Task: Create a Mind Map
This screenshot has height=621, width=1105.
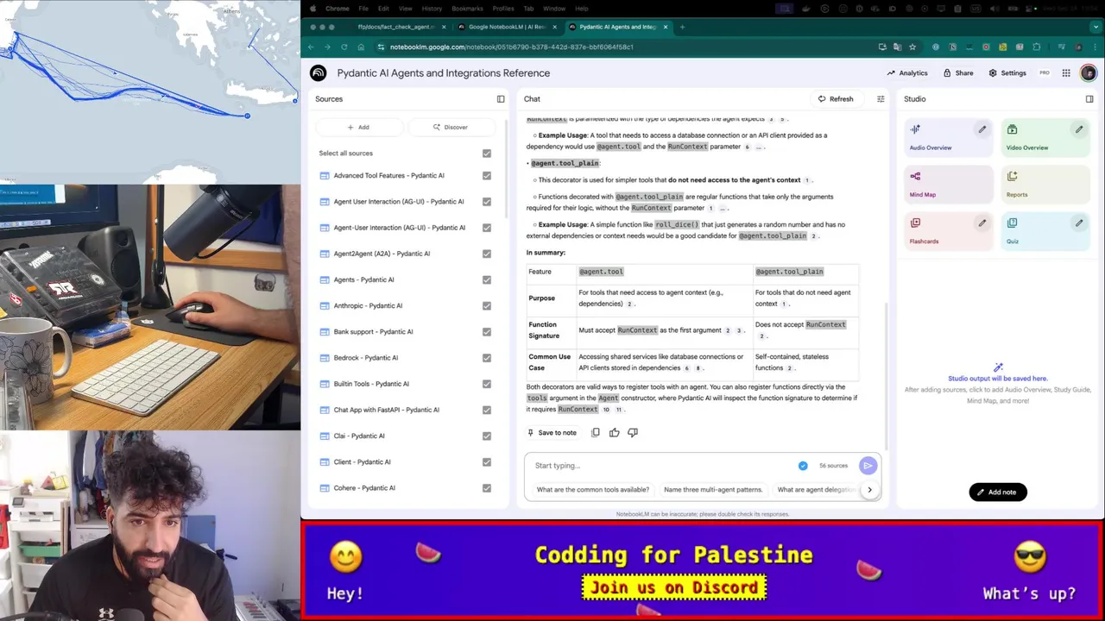Action: (949, 185)
